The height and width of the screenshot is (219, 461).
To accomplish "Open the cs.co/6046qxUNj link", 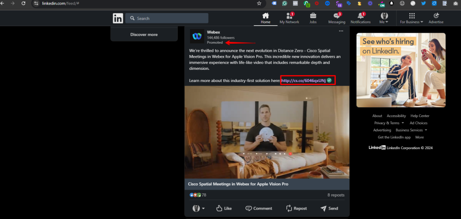I will coord(303,80).
